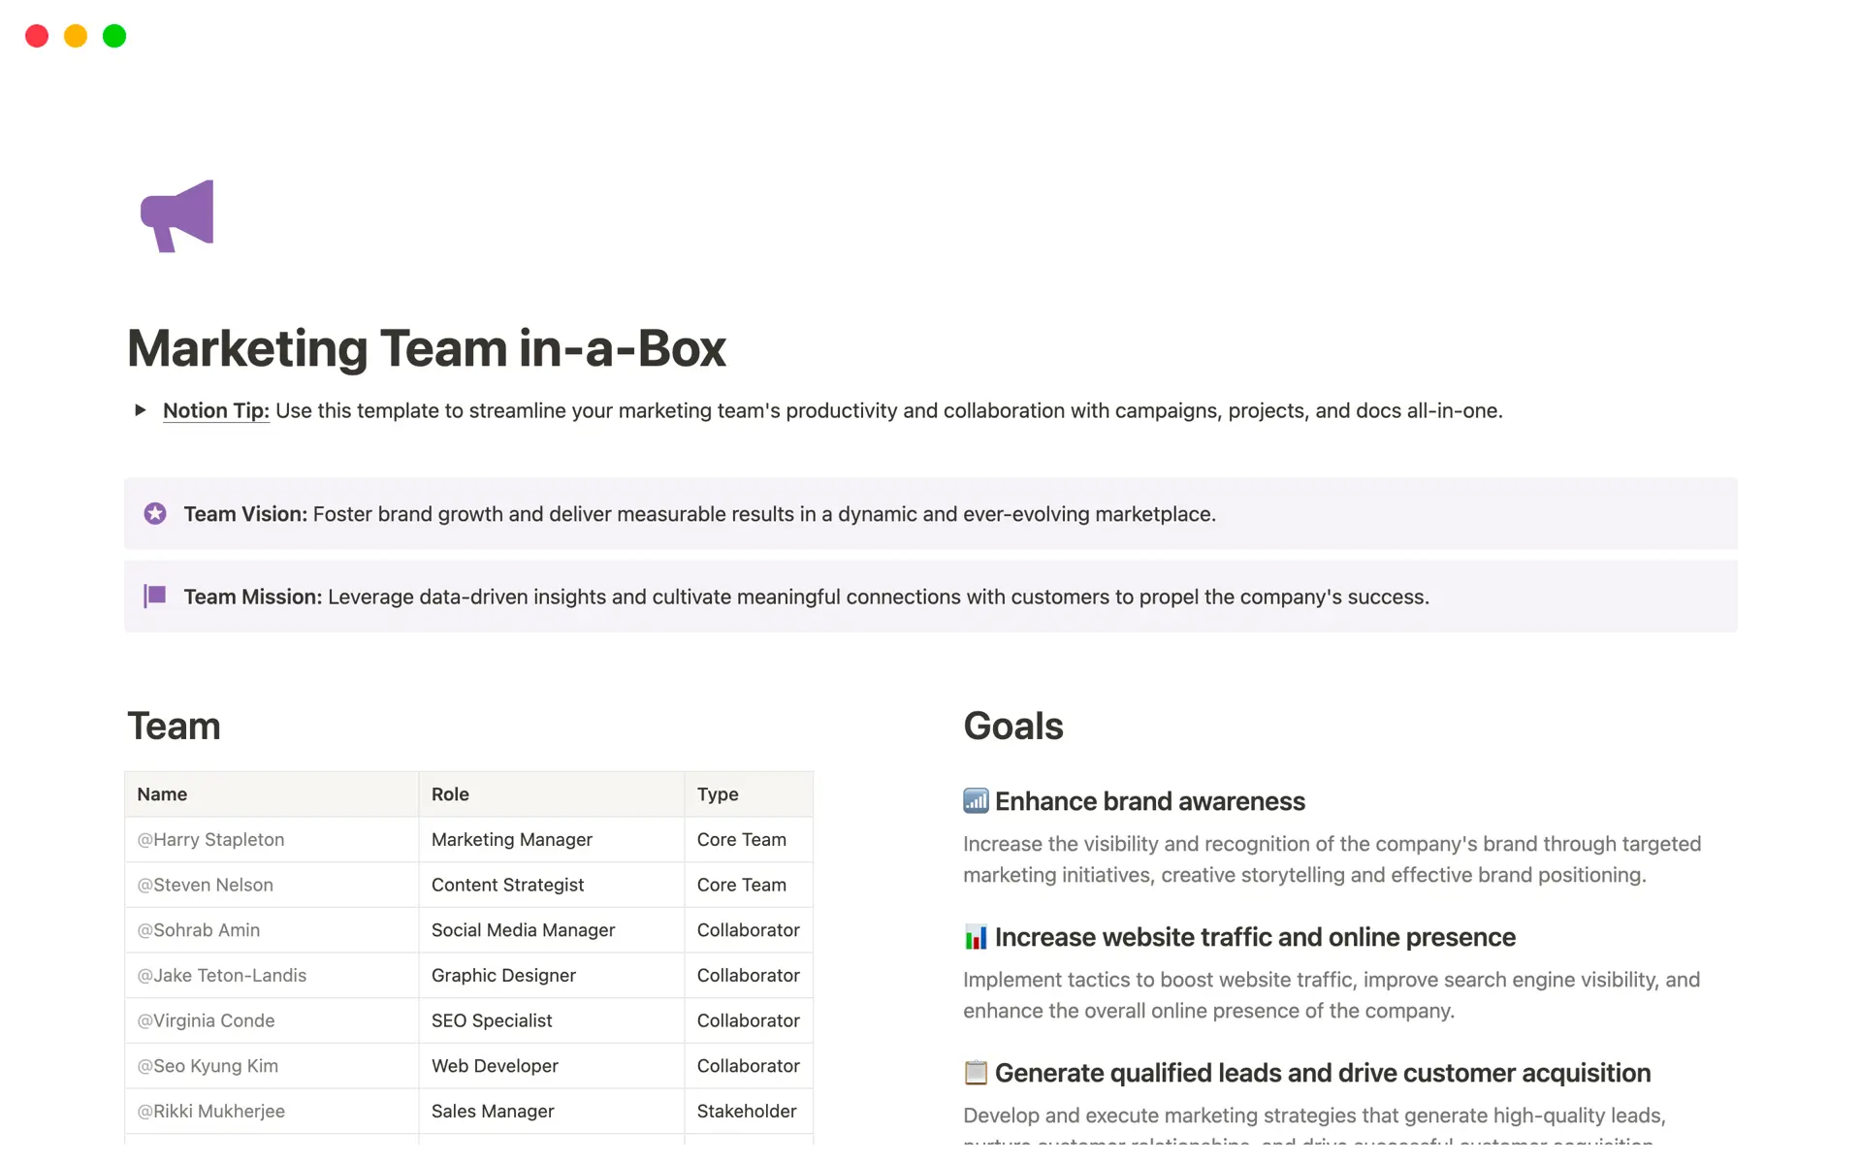This screenshot has width=1862, height=1164.
Task: Click the flag icon beside Team Mission
Action: pyautogui.click(x=155, y=596)
